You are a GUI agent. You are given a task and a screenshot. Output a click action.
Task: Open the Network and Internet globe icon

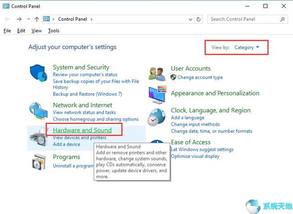(x=38, y=111)
